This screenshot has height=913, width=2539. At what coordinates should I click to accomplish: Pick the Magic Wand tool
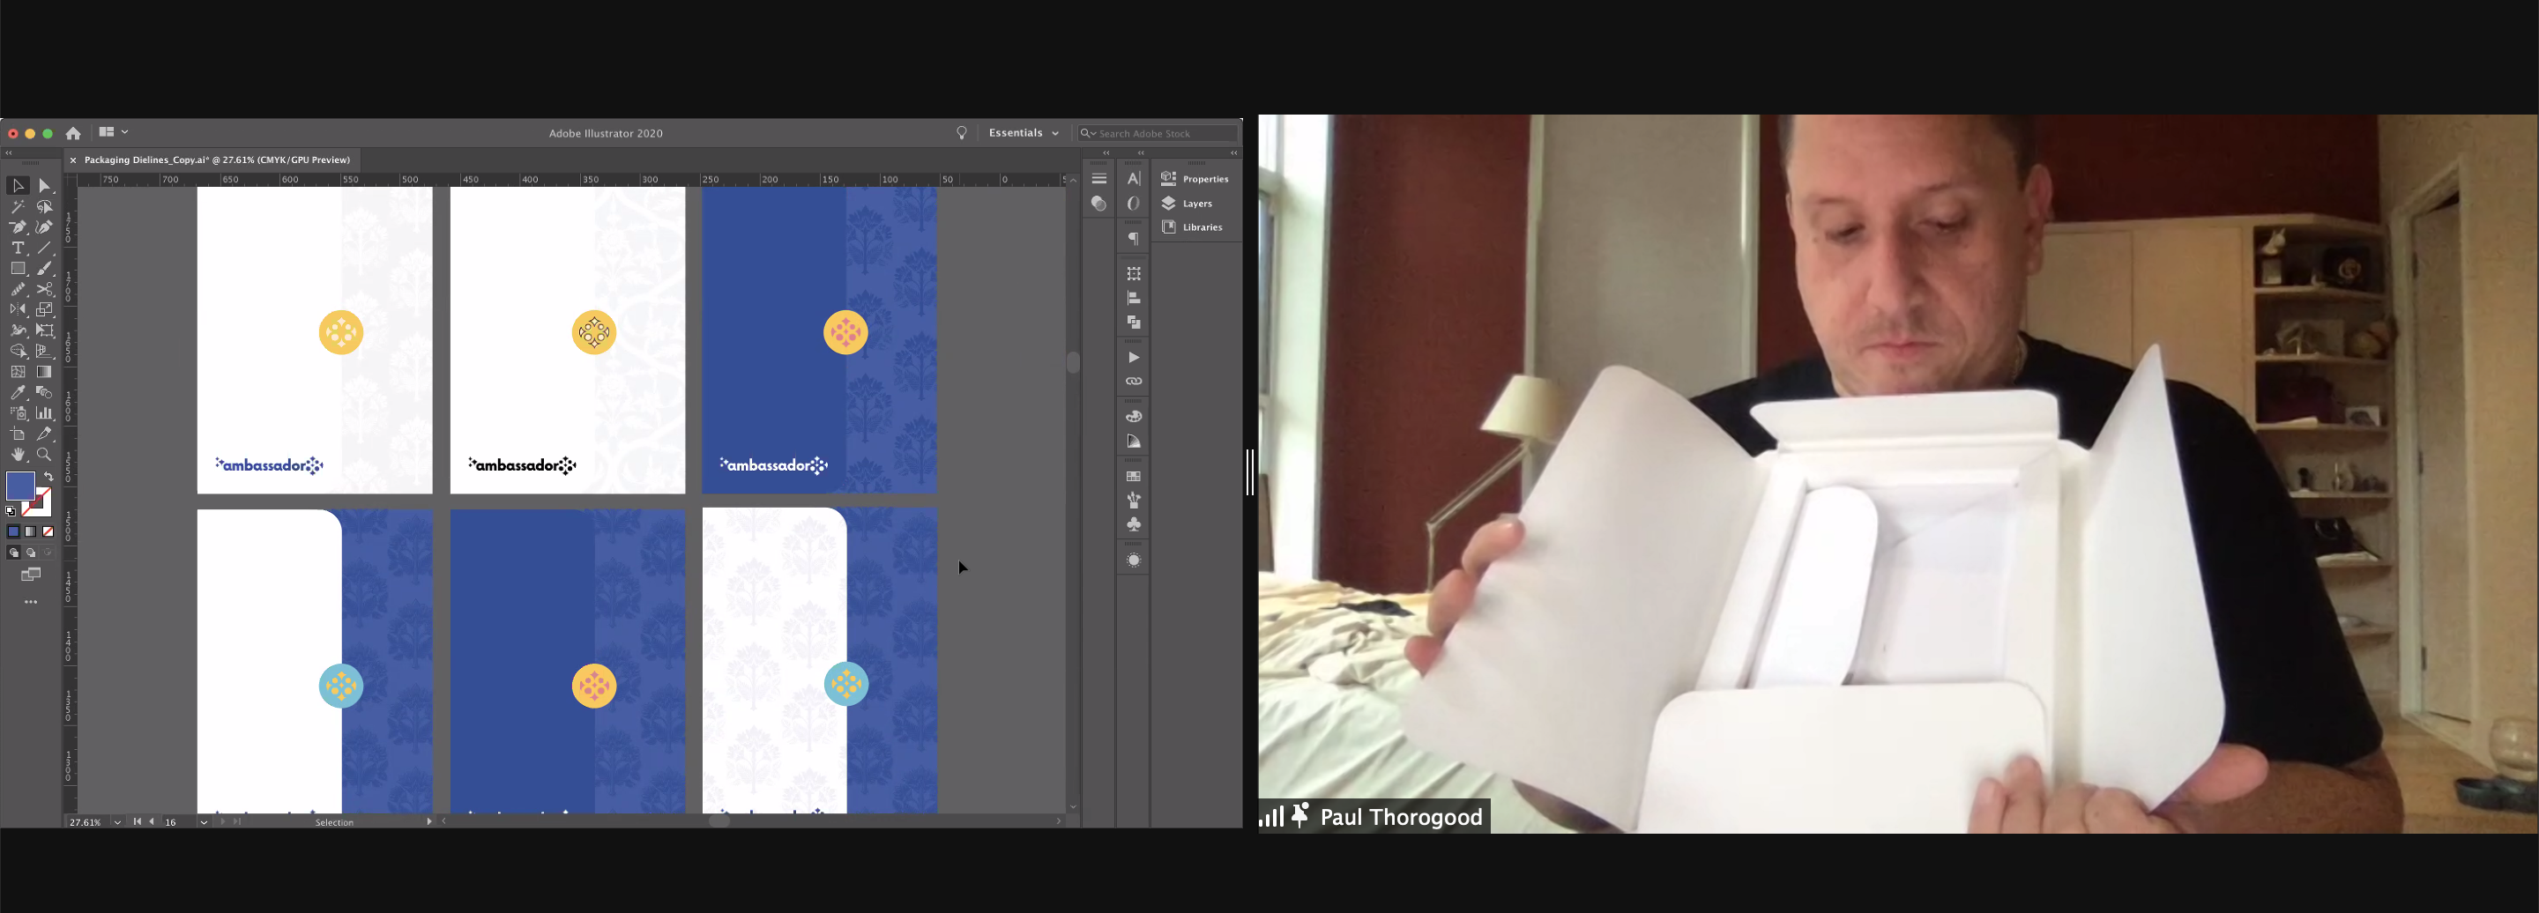click(x=18, y=207)
